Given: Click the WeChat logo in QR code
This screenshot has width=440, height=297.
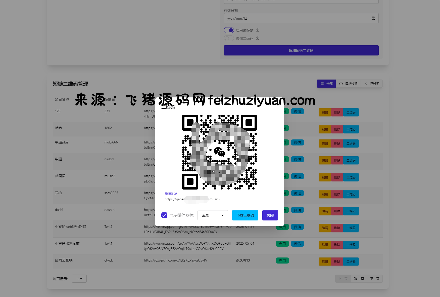Looking at the screenshot, I should click(219, 152).
